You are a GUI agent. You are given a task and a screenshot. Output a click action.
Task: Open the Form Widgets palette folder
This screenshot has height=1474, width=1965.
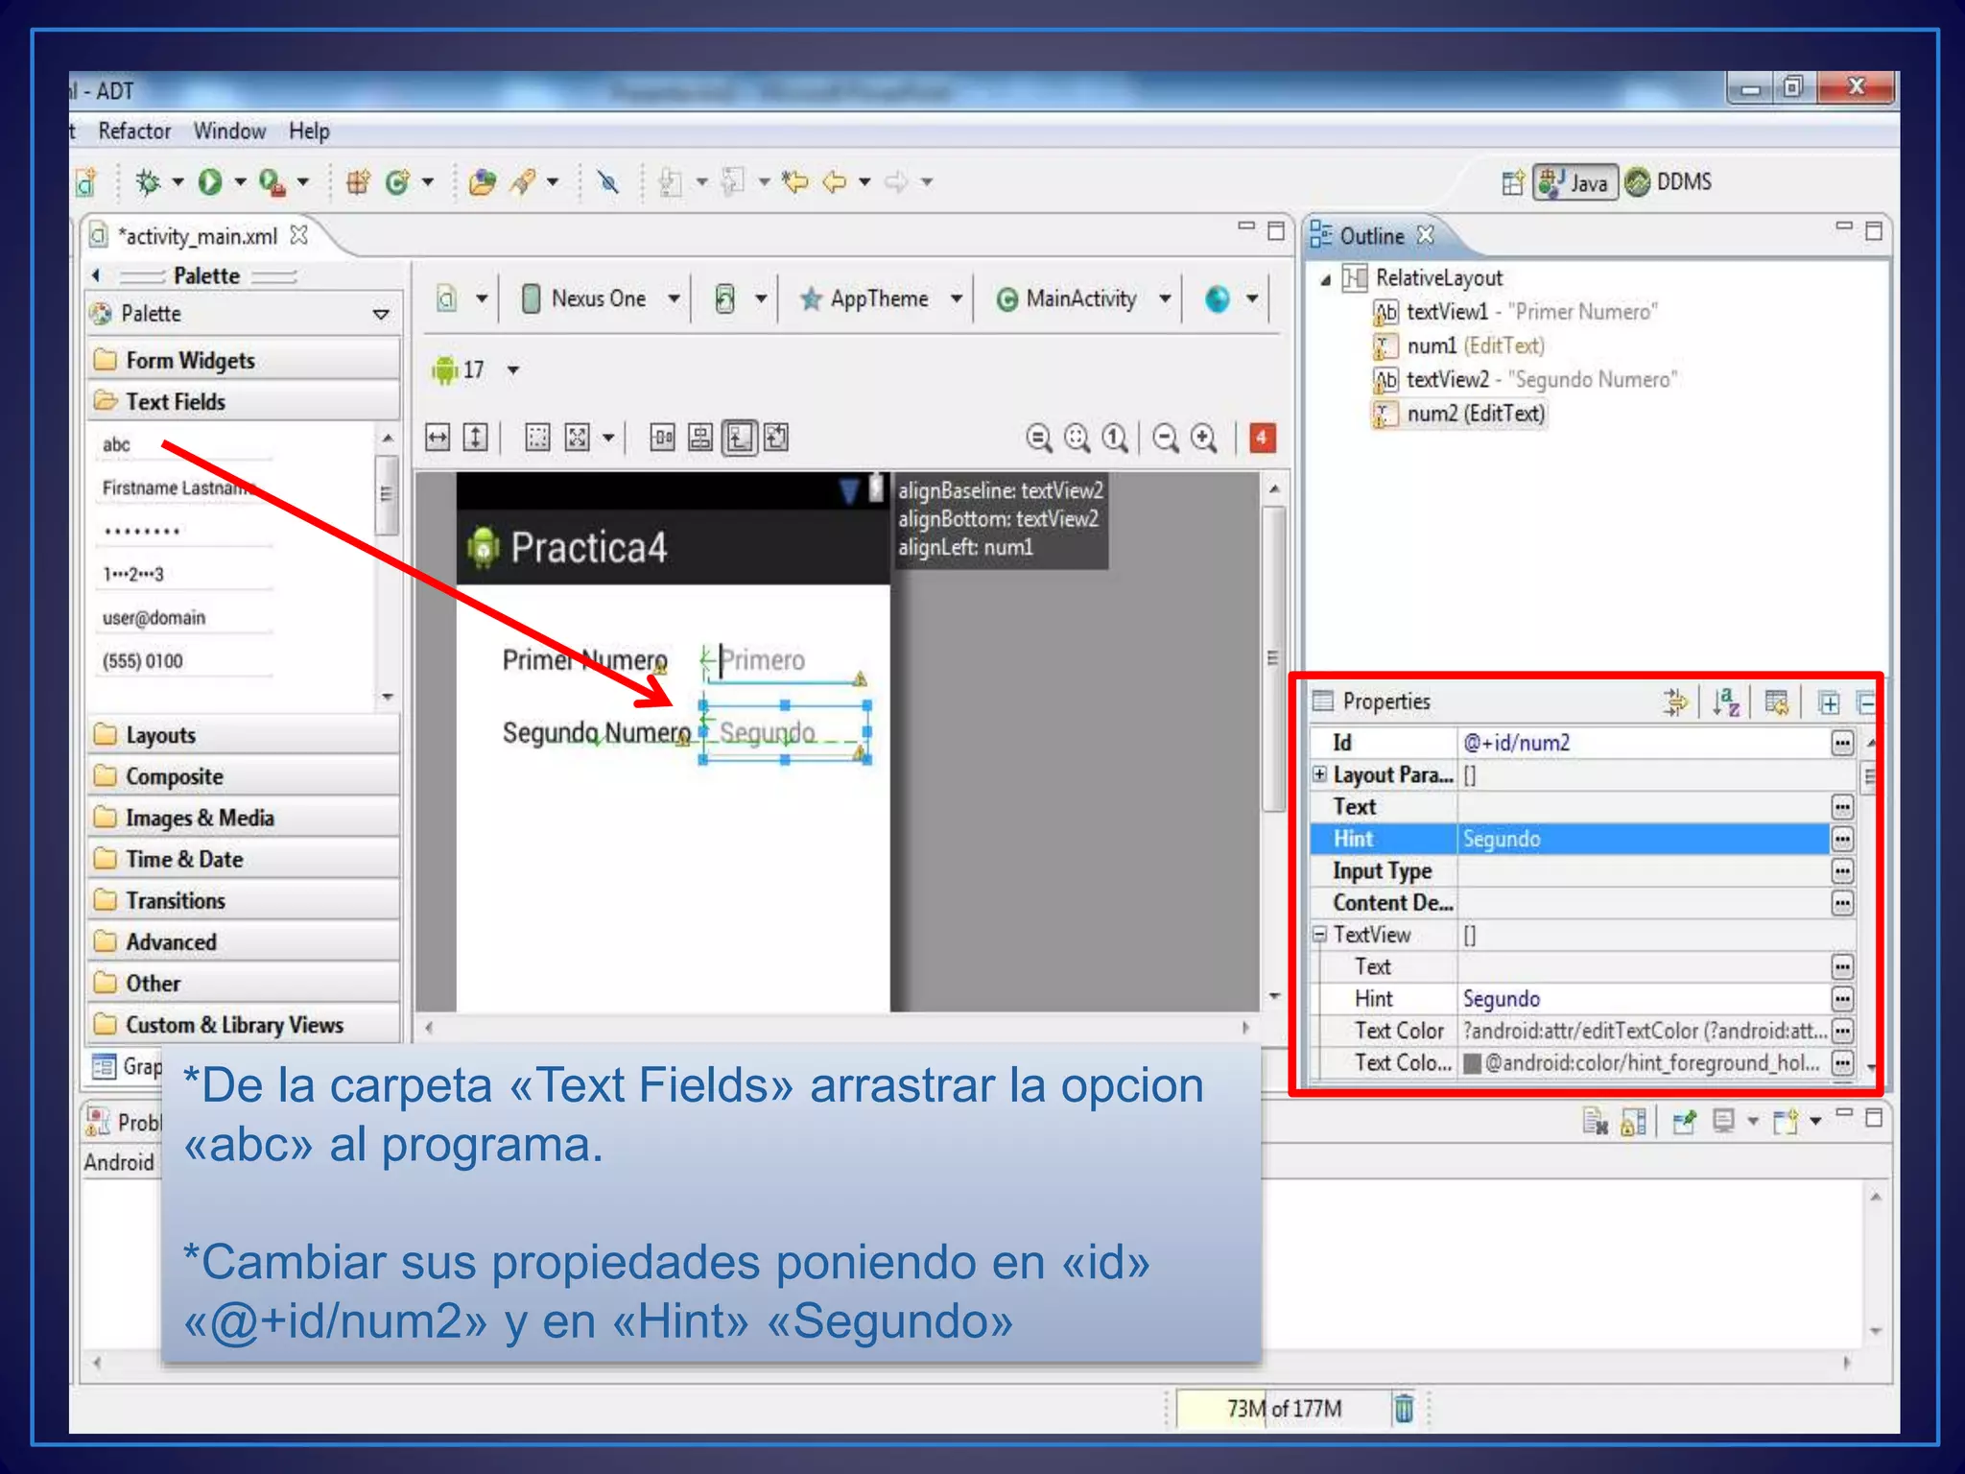coord(244,361)
